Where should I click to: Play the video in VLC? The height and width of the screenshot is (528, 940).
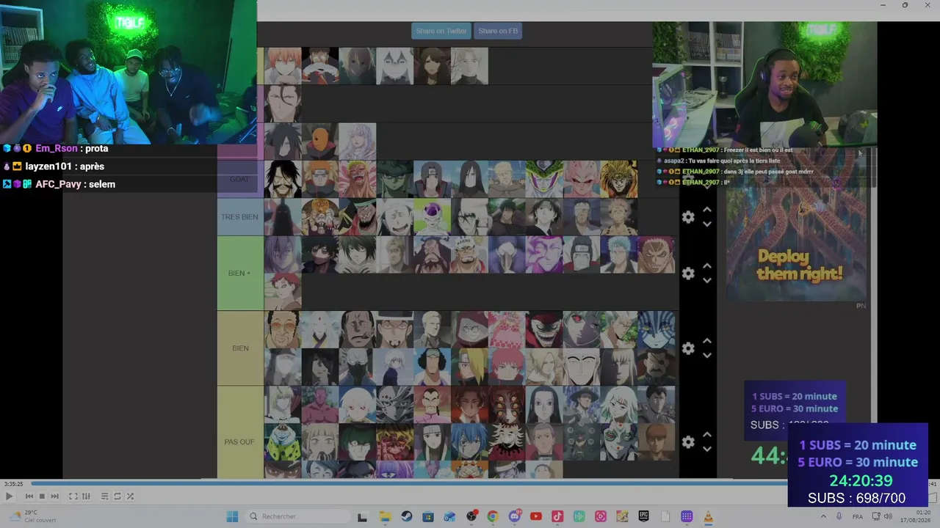(9, 496)
